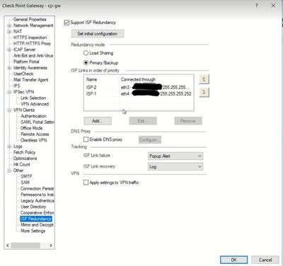This screenshot has height=266, width=283.
Task: Select Office Mode tree item
Action: [x=32, y=128]
